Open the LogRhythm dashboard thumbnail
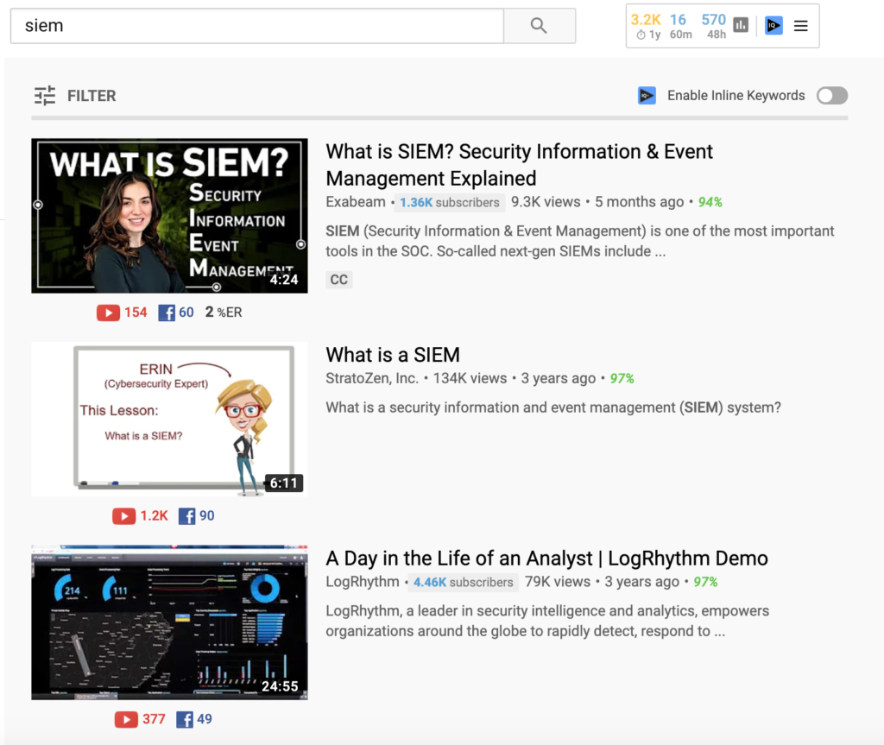The height and width of the screenshot is (745, 884). [170, 622]
